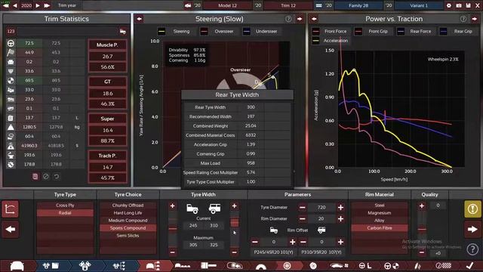The height and width of the screenshot is (272, 483).
Task: Fast-forward the trim year
Action: tap(47, 5)
